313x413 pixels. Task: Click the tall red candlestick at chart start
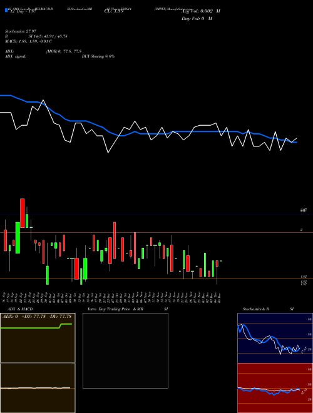click(23, 213)
